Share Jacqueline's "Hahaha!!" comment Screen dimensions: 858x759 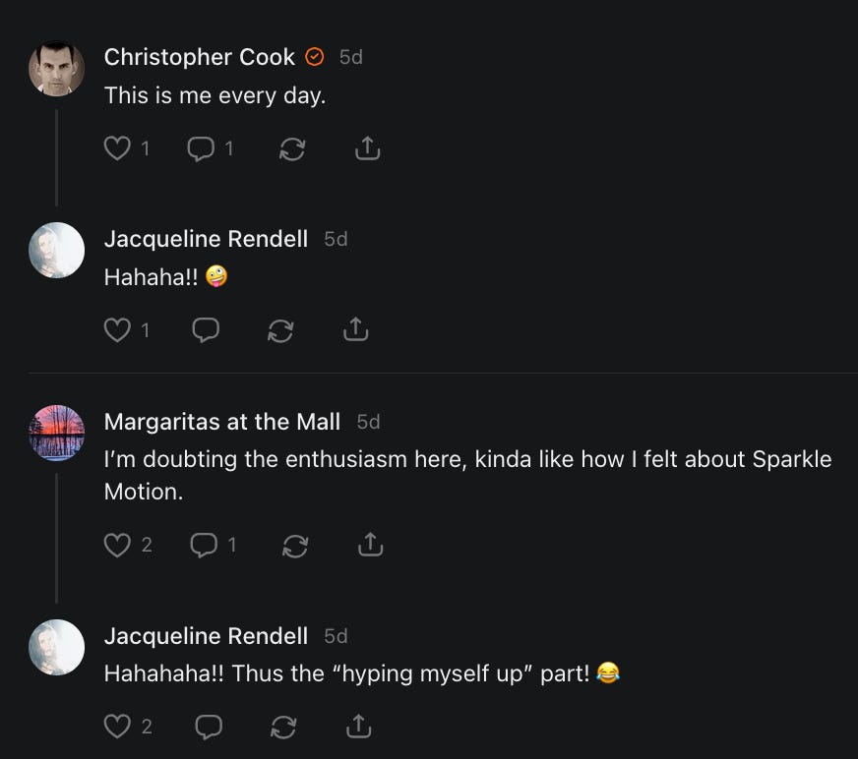pos(355,330)
